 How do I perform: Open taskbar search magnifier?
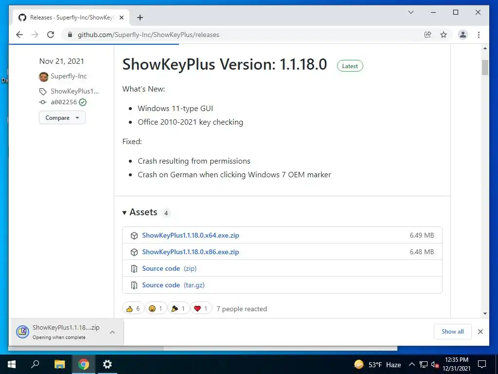[x=35, y=364]
